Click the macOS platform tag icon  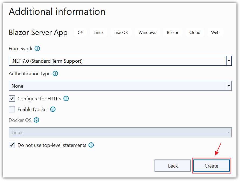click(x=121, y=32)
